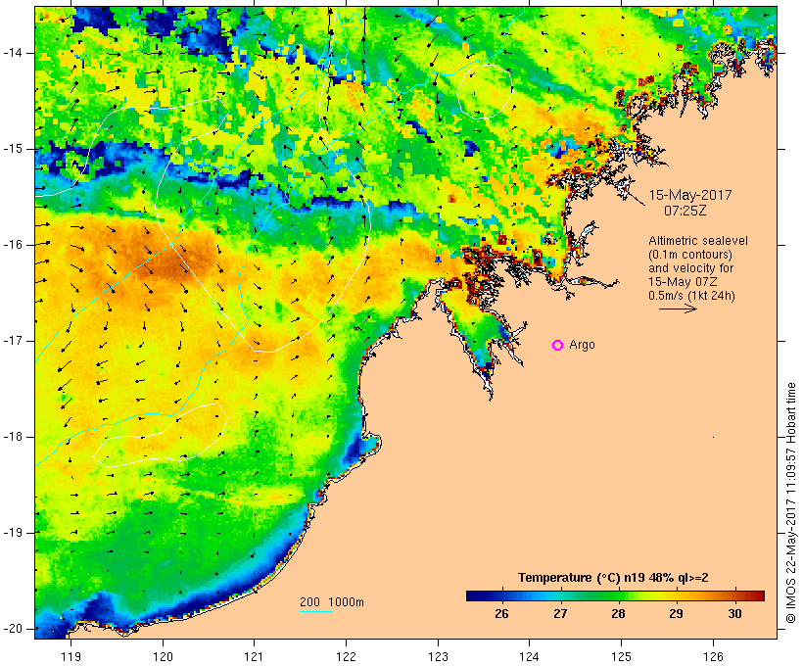Click the cyan bathymetry legend line
Screen dimensions: 803x666
coord(316,611)
